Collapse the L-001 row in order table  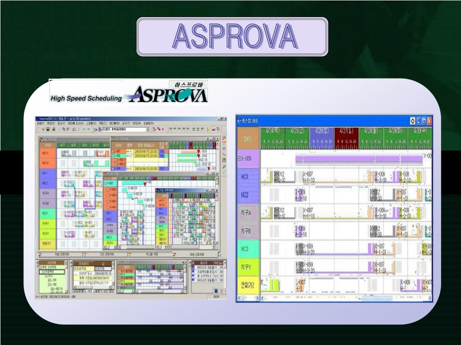pyautogui.click(x=113, y=151)
